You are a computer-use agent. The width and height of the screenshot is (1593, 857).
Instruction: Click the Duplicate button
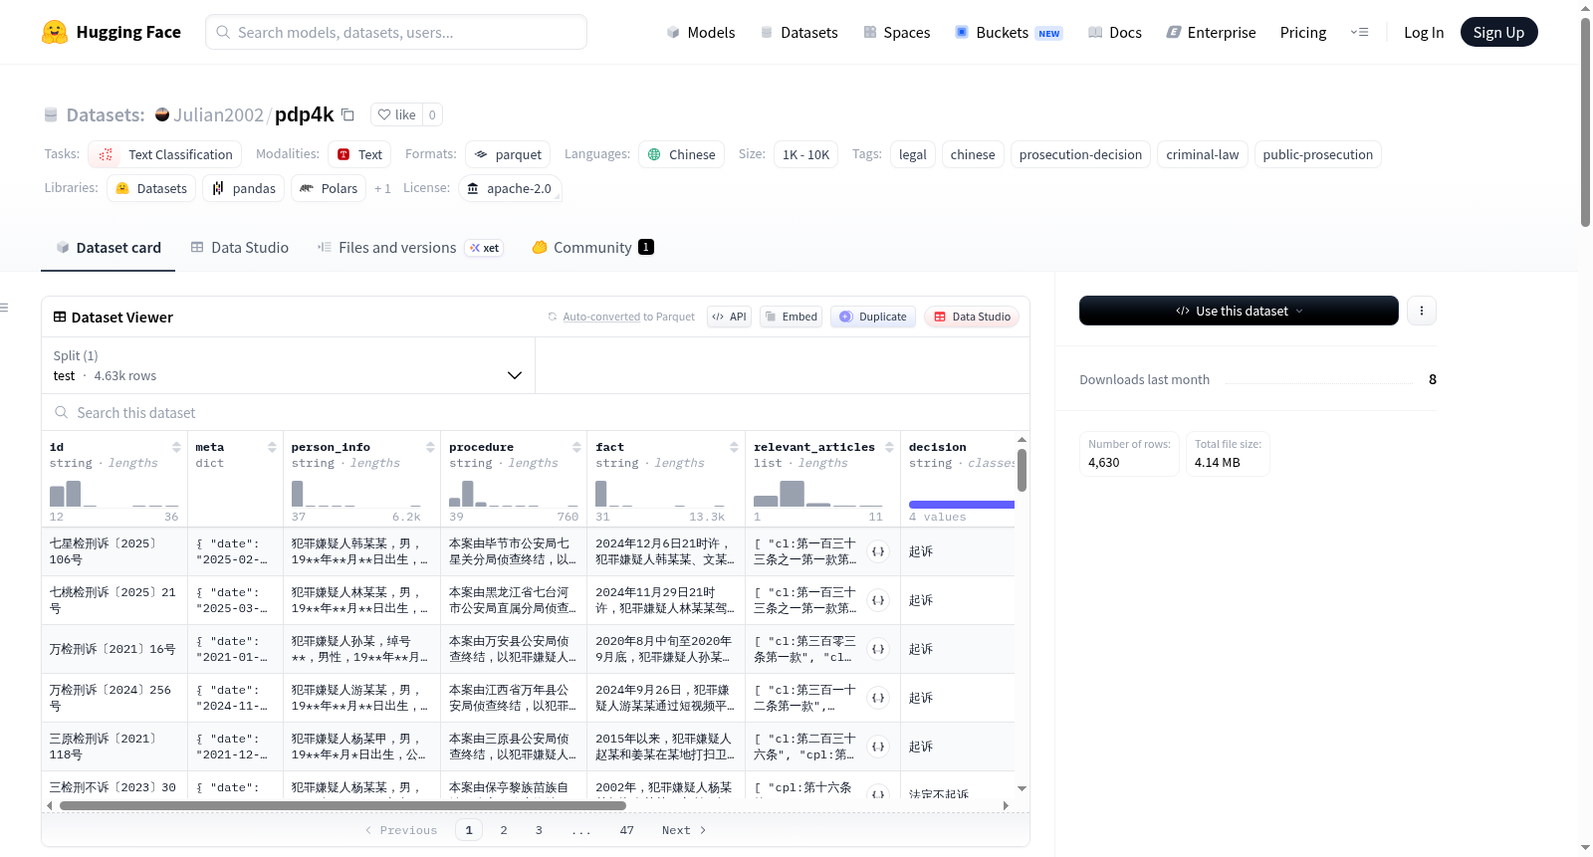pyautogui.click(x=873, y=317)
